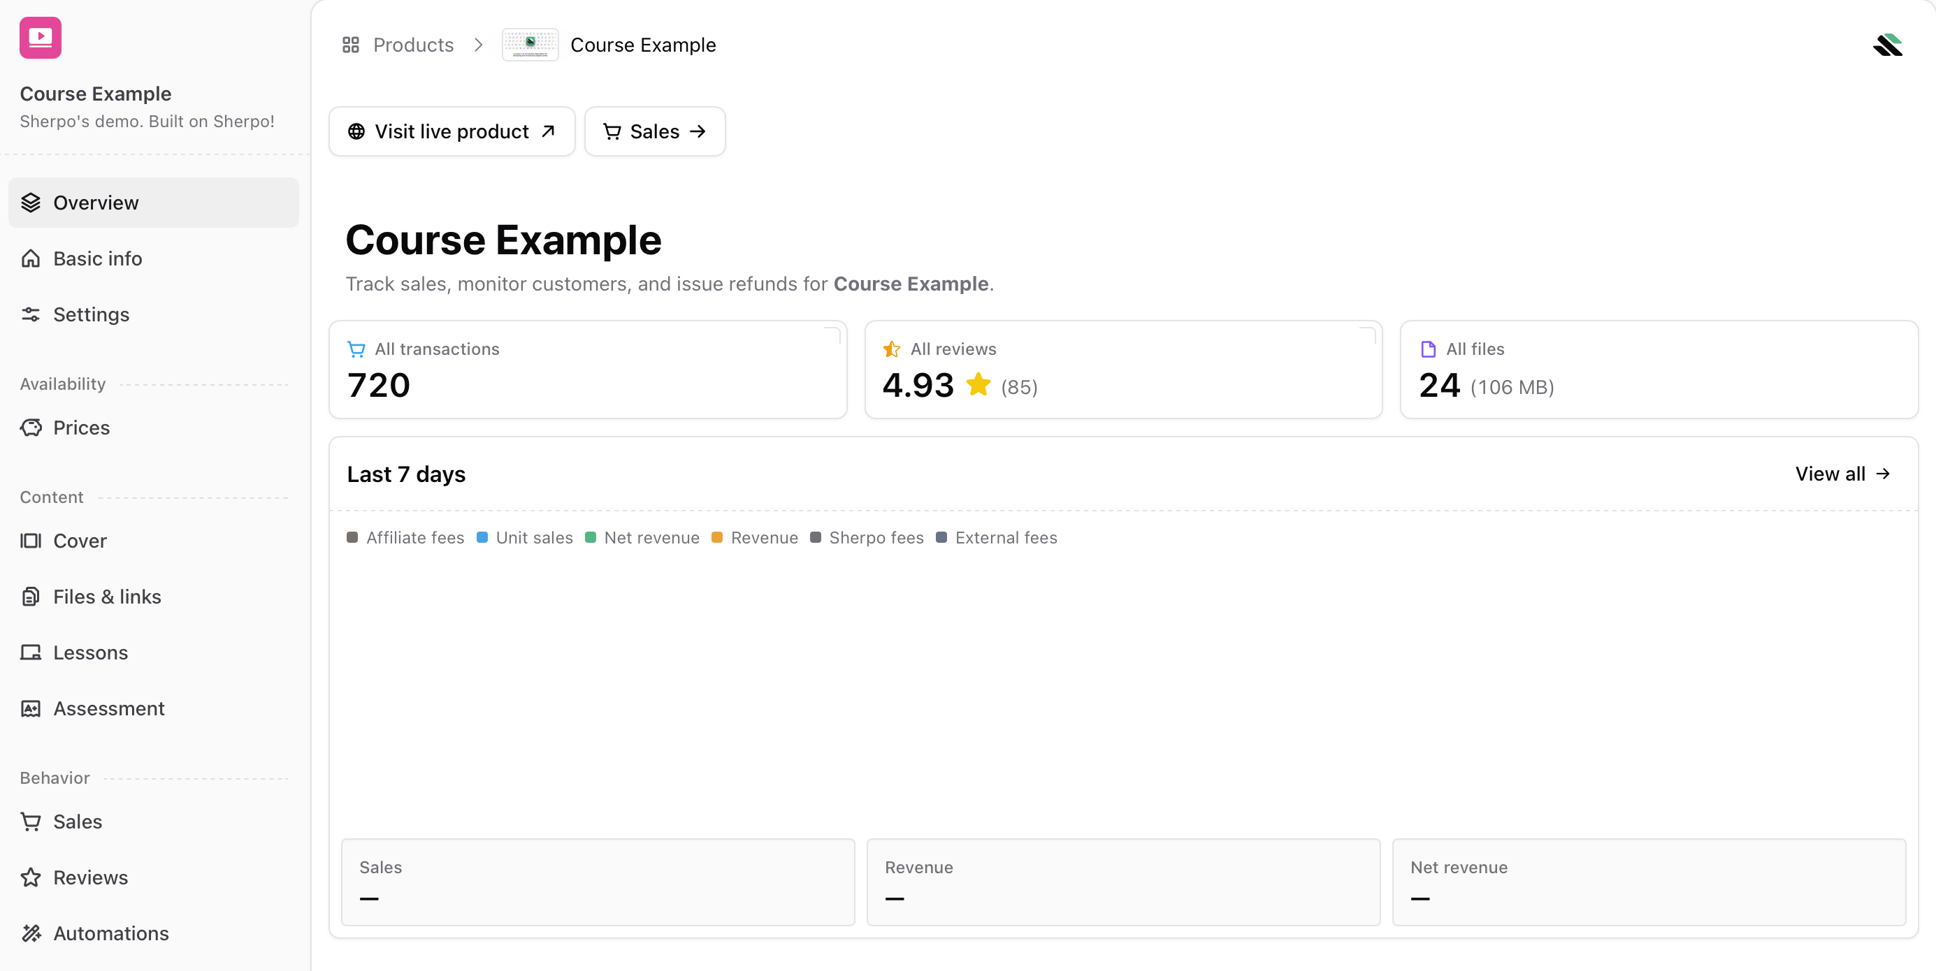Toggle the Affiliate fees chart legend
The width and height of the screenshot is (1936, 971).
[405, 538]
